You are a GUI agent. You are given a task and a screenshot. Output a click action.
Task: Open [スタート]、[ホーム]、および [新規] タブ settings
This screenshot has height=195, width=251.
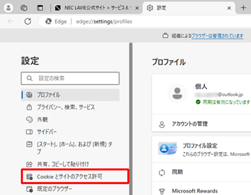pyautogui.click(x=70, y=148)
